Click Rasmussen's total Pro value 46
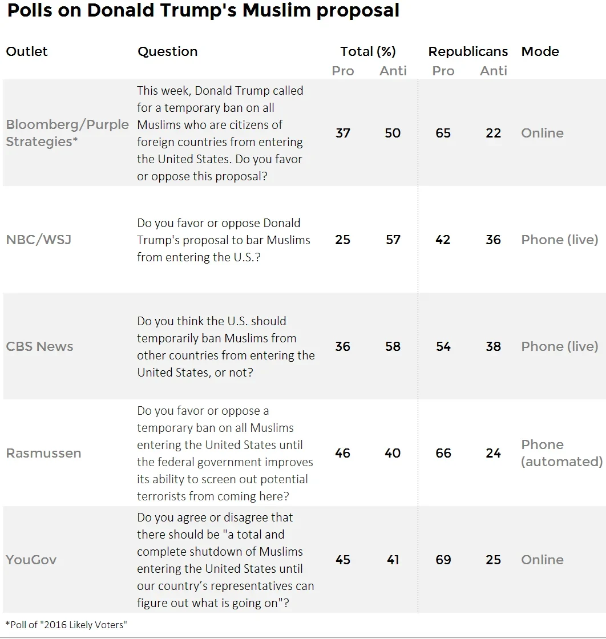The width and height of the screenshot is (606, 639). [x=343, y=453]
